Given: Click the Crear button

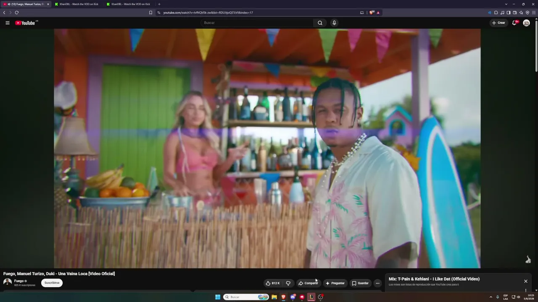Looking at the screenshot, I should 499,23.
